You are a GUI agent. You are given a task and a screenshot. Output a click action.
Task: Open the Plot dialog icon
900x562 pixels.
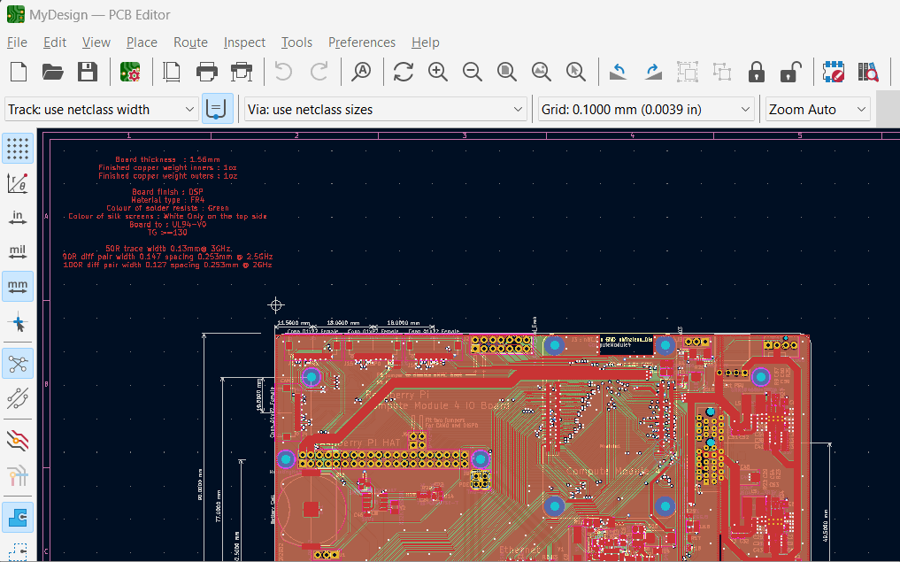coord(241,73)
